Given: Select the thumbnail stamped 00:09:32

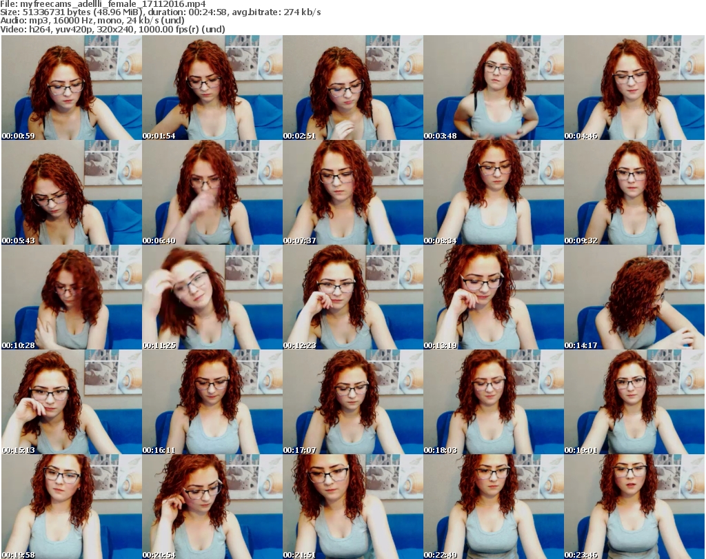Looking at the screenshot, I should (634, 192).
